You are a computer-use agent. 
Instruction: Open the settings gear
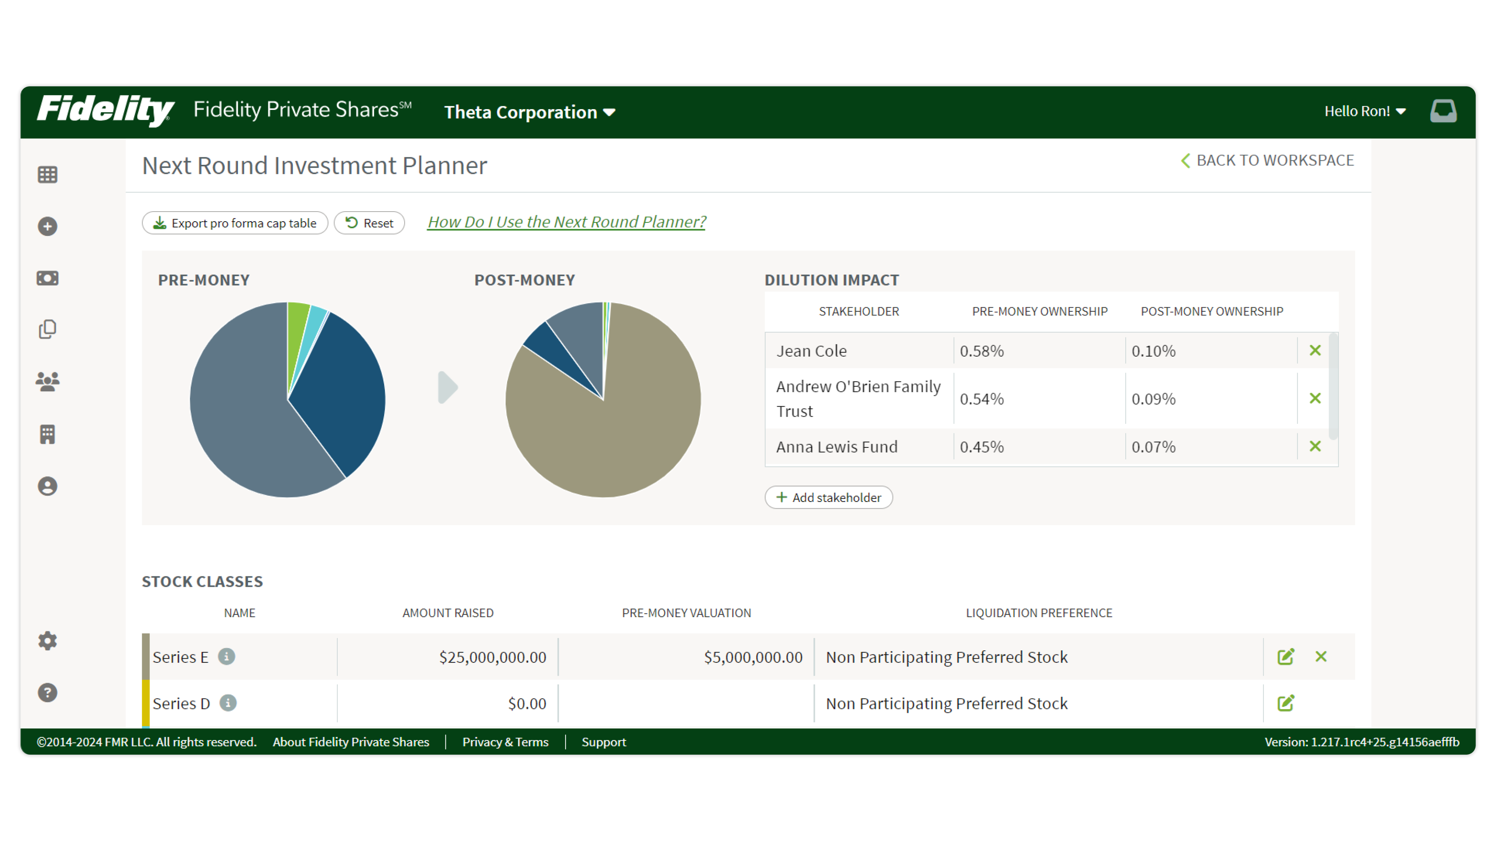[47, 641]
